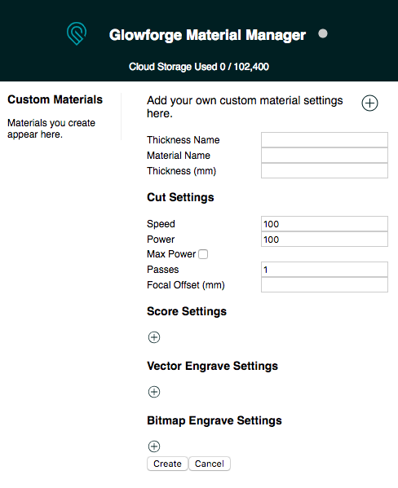Click the cut Power input field
The width and height of the screenshot is (398, 488).
pos(325,240)
